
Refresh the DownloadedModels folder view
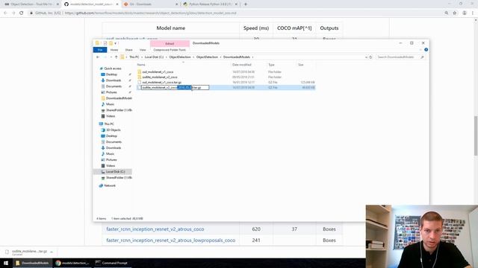[x=370, y=57]
